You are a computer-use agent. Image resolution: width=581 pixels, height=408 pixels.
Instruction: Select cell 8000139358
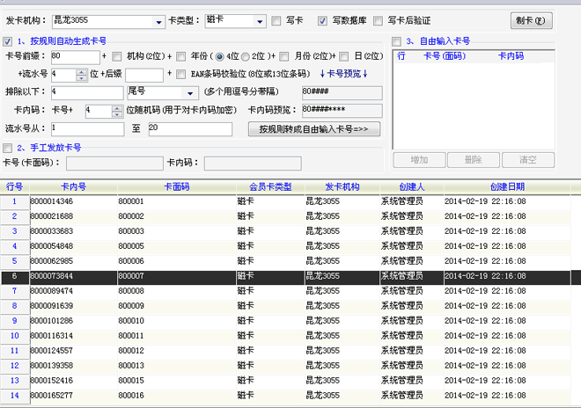73,366
